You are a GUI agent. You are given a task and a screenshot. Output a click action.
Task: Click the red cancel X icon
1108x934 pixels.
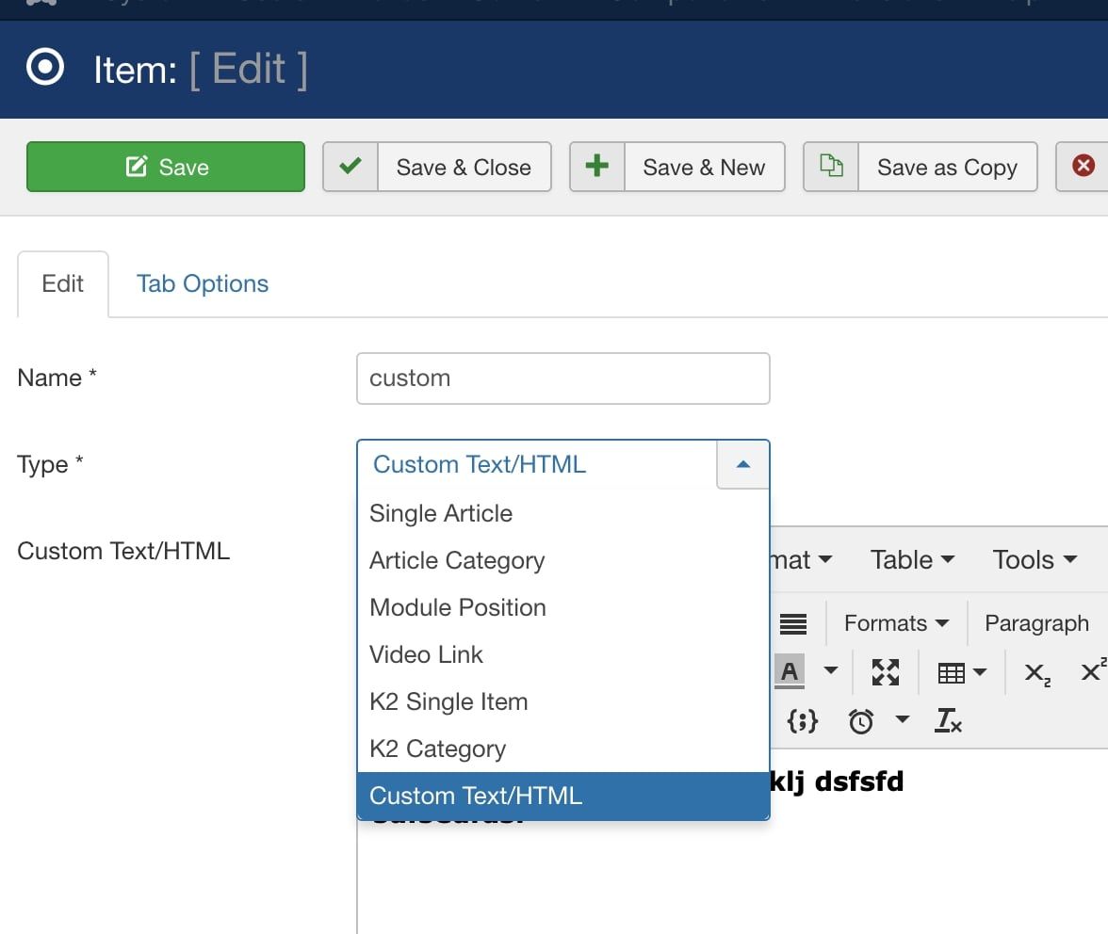[x=1084, y=166]
